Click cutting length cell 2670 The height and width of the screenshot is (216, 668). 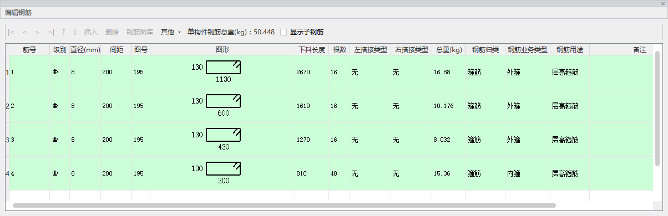[x=312, y=72]
